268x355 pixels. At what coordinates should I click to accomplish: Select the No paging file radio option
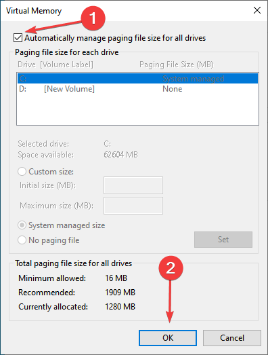click(22, 240)
